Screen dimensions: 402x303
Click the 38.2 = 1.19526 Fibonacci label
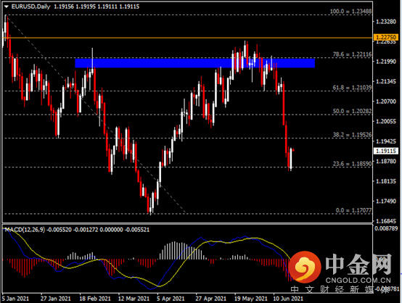tap(352, 135)
